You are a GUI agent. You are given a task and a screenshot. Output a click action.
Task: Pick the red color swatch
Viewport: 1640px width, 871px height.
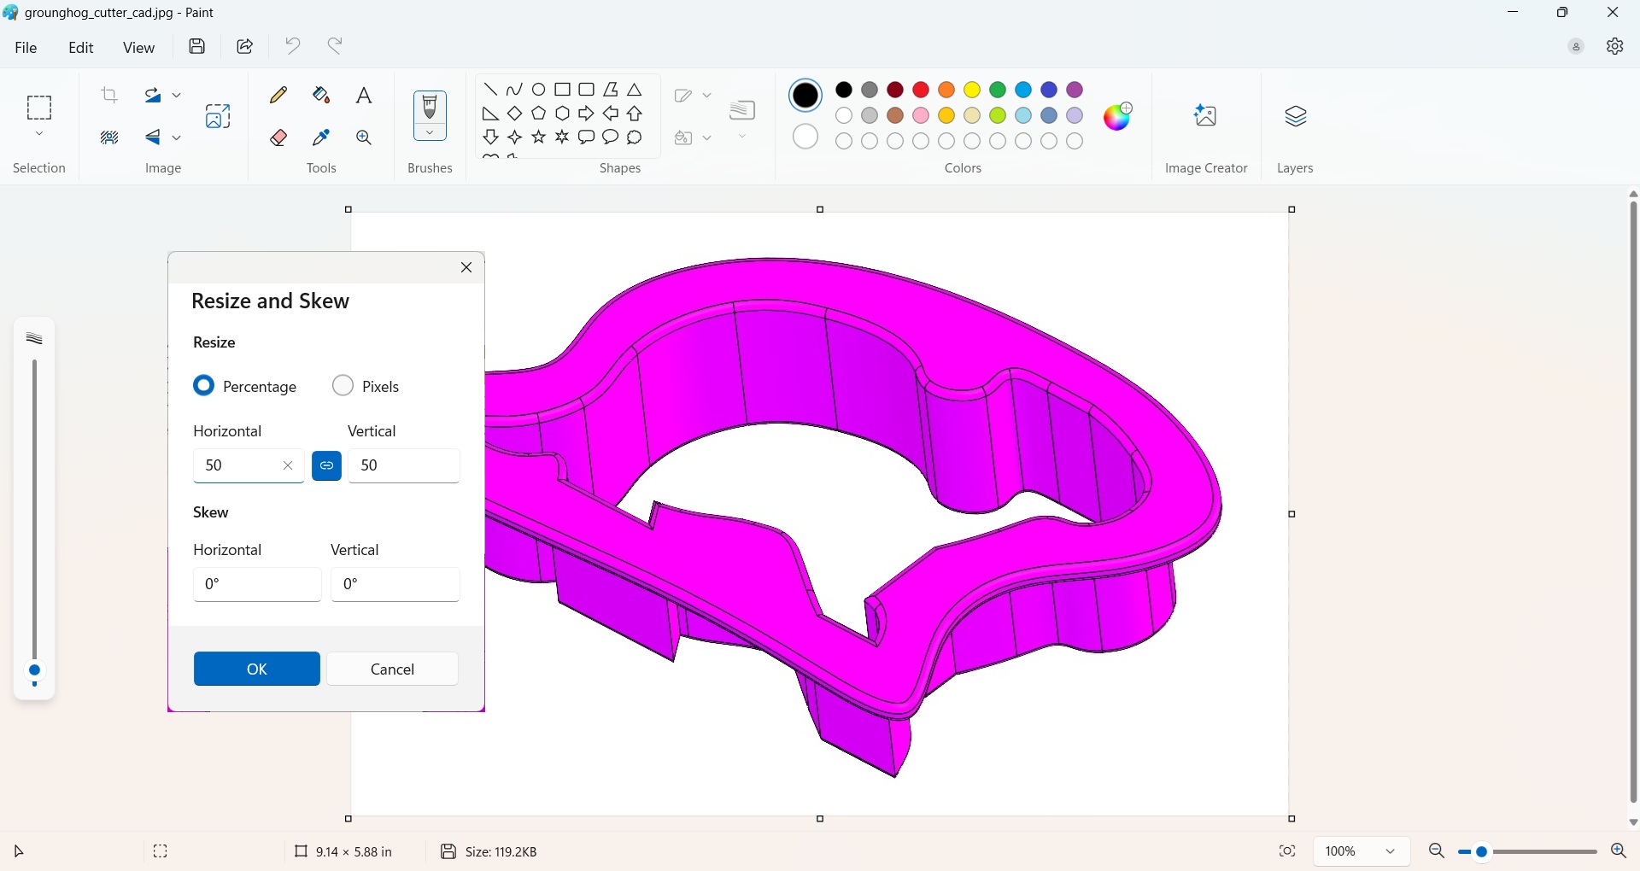tap(921, 90)
